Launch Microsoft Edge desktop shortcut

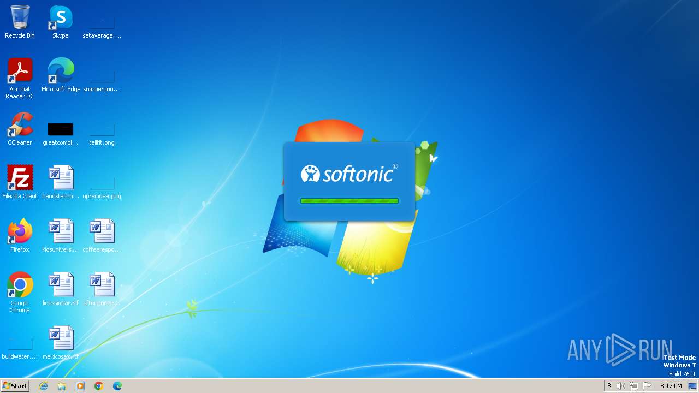tap(61, 75)
